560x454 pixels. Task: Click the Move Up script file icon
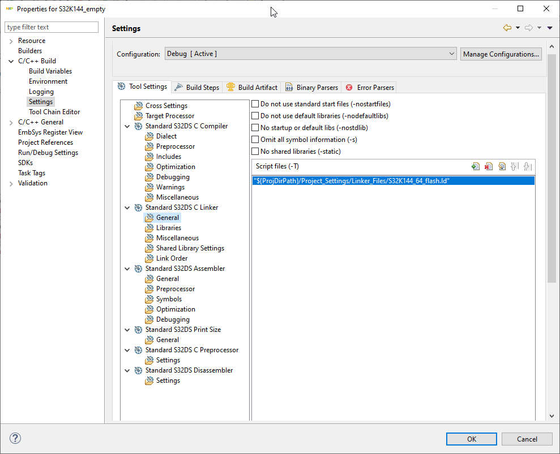pyautogui.click(x=514, y=167)
